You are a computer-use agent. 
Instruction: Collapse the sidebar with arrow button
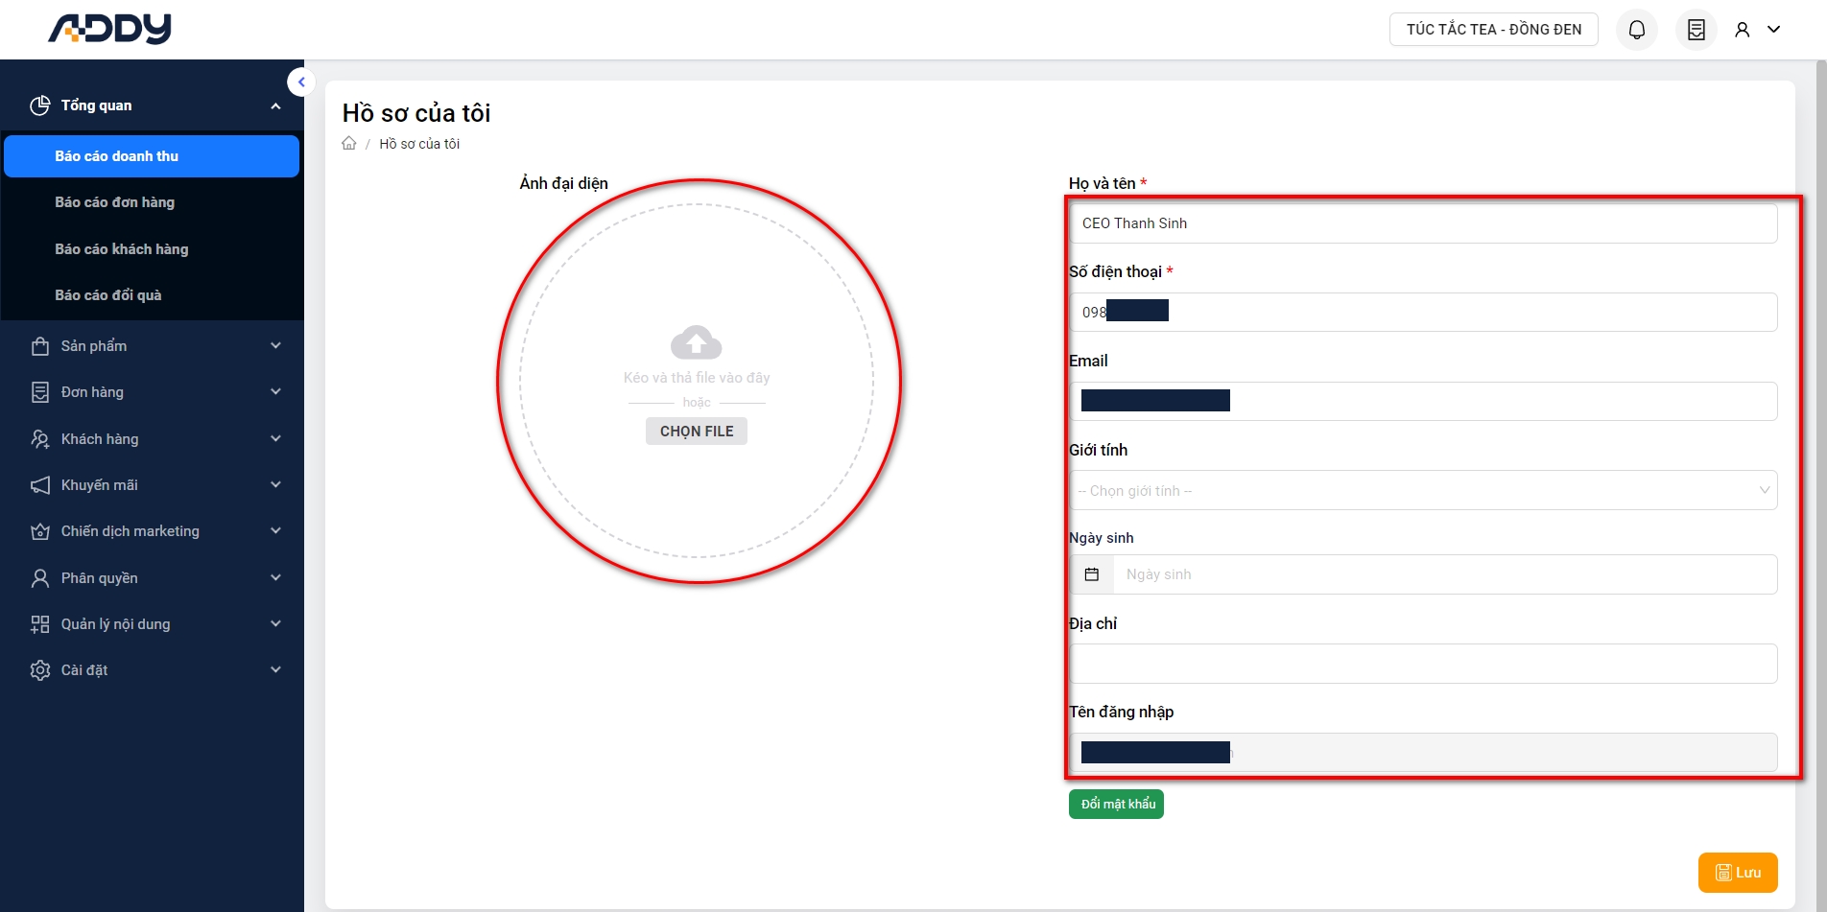[x=301, y=82]
